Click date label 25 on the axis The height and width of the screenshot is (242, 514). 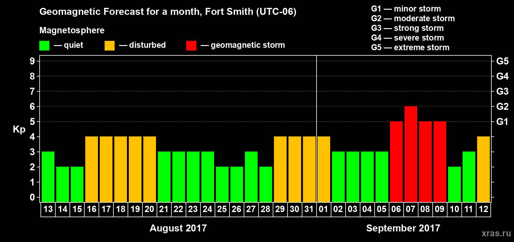point(222,209)
